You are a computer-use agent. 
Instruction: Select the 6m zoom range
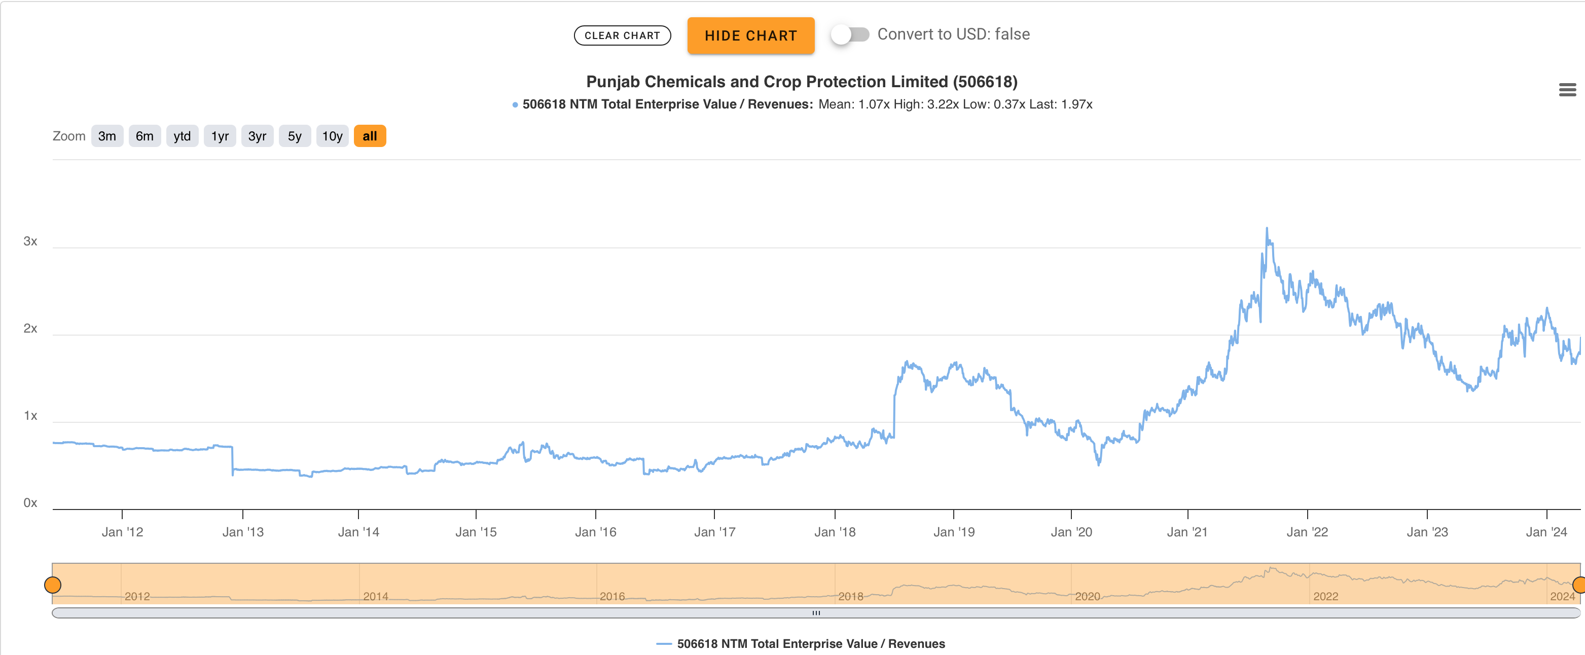coord(145,136)
